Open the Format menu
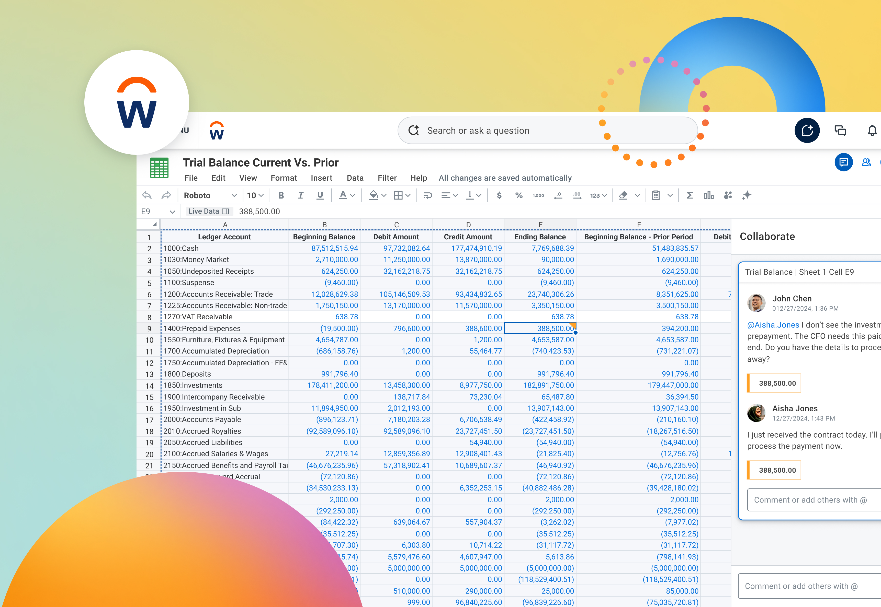 click(284, 178)
